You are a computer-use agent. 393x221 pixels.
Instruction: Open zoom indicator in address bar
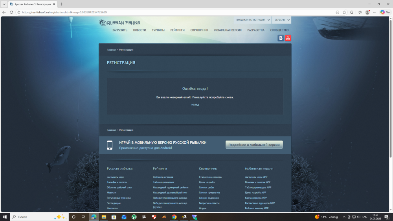pos(337,12)
